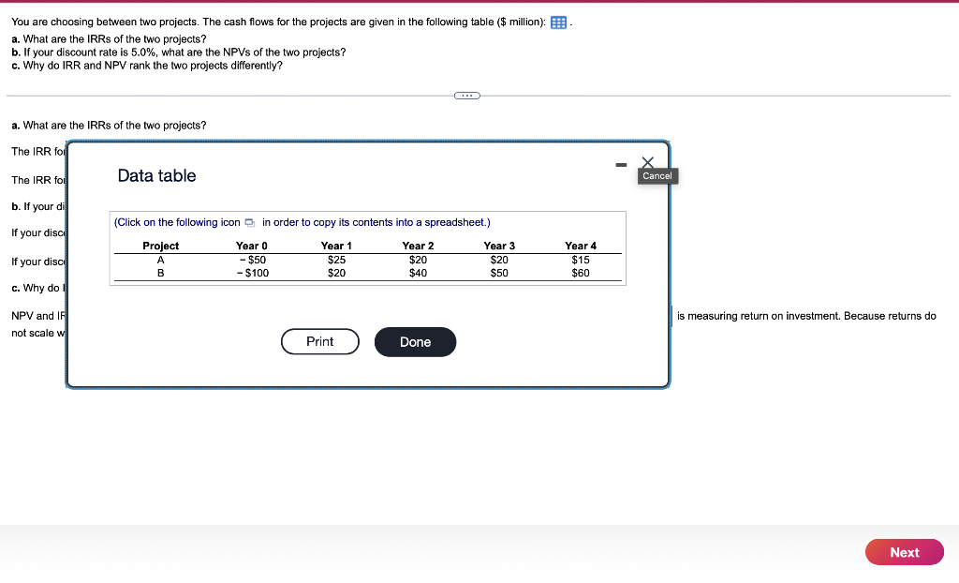Select the Year 4 column header
Image resolution: width=959 pixels, height=583 pixels.
tap(580, 246)
